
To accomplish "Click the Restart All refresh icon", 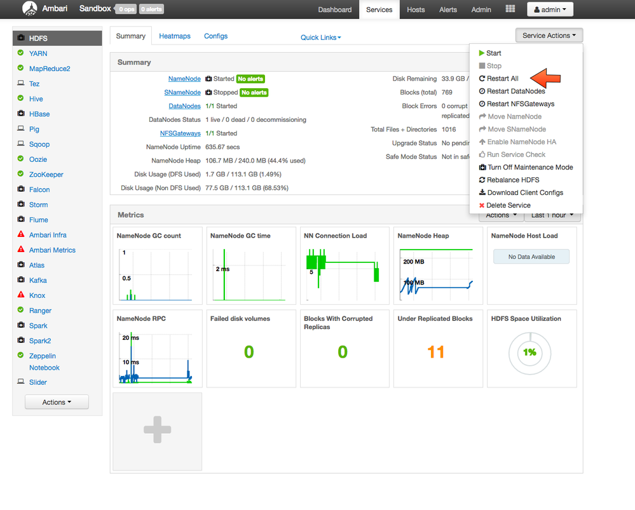I will click(x=482, y=79).
